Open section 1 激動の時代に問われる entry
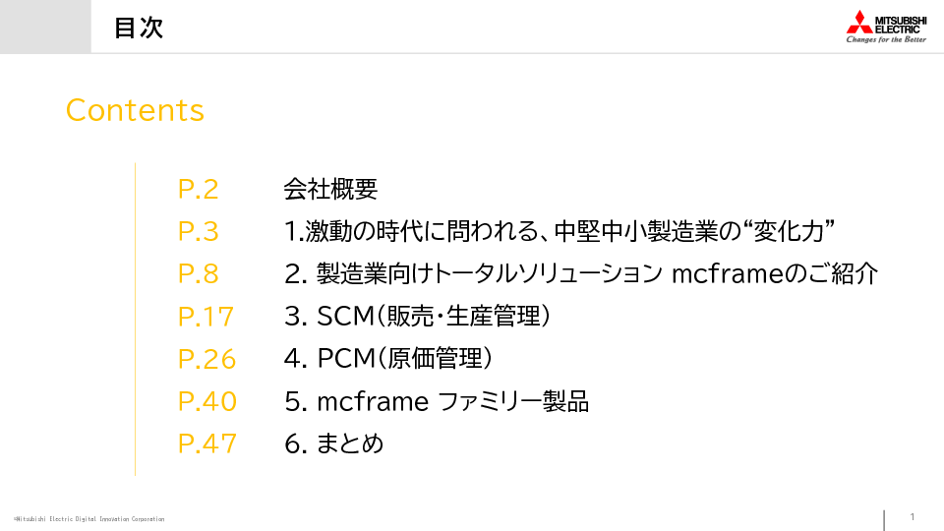 (x=560, y=232)
